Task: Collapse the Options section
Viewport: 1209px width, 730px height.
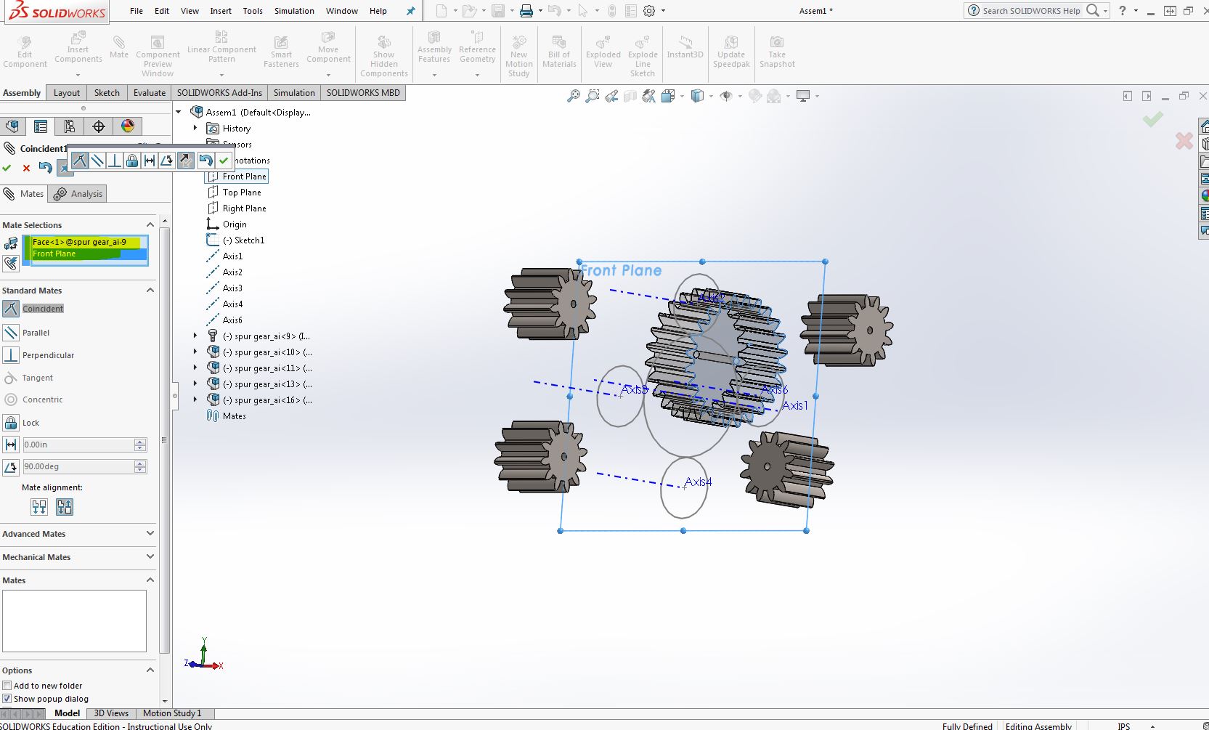Action: (x=150, y=670)
